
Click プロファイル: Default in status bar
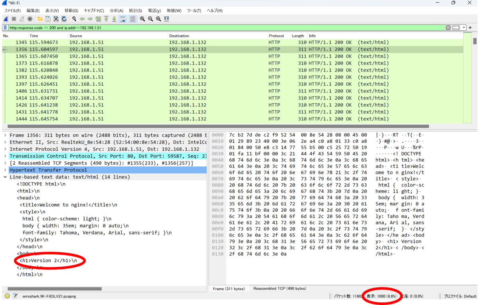coord(460,296)
